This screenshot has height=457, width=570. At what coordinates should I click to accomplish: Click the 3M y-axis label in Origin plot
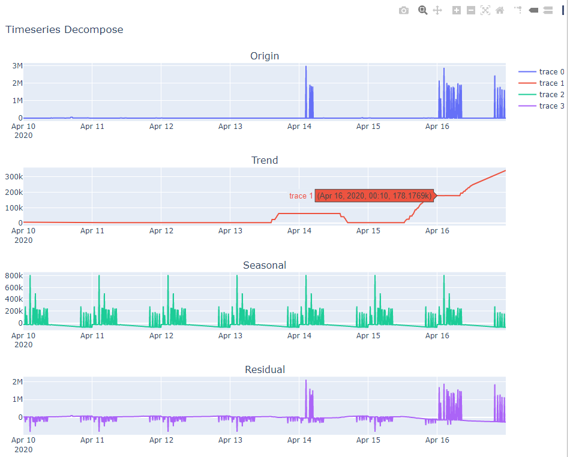pyautogui.click(x=17, y=66)
